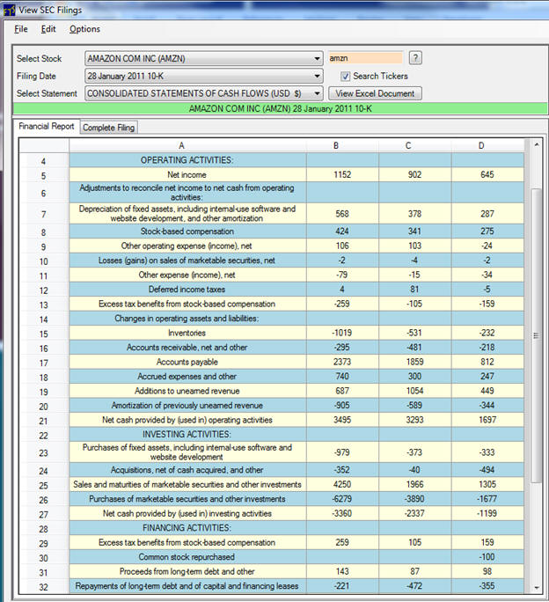Click the scroll up arrow of the table
Screen dimensions: 549x602
537,144
